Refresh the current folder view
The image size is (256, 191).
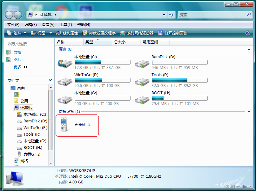(x=171, y=15)
